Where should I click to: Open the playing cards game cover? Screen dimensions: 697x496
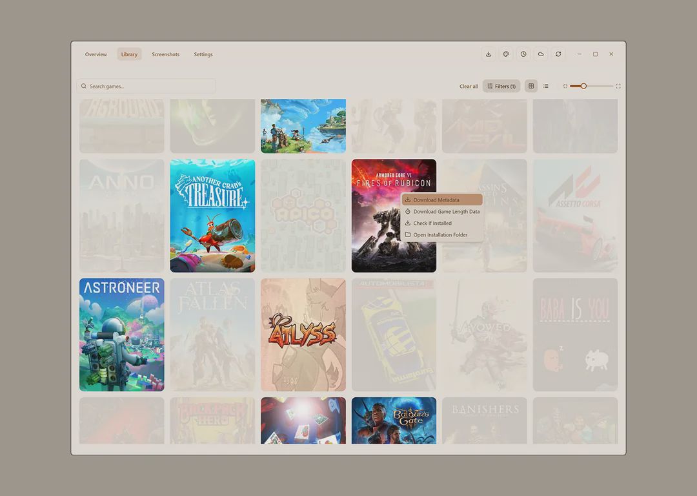click(303, 420)
